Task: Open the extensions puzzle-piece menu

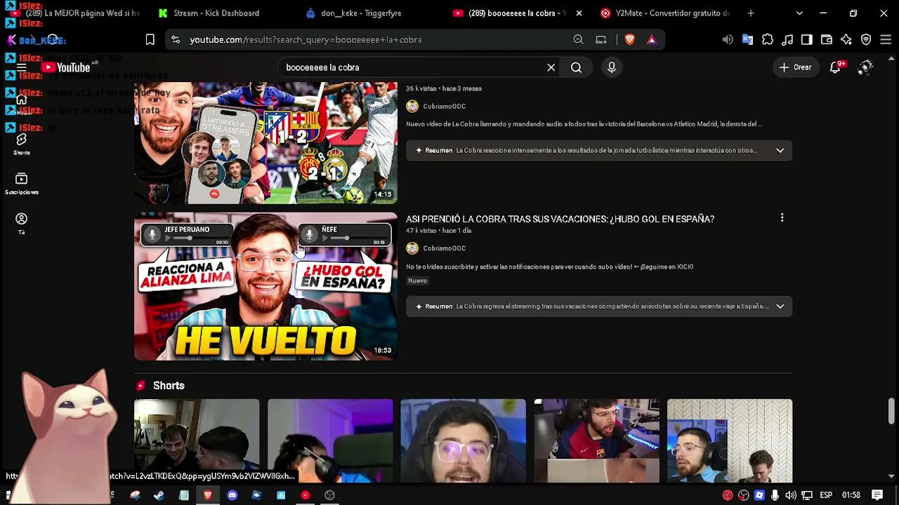Action: [768, 40]
